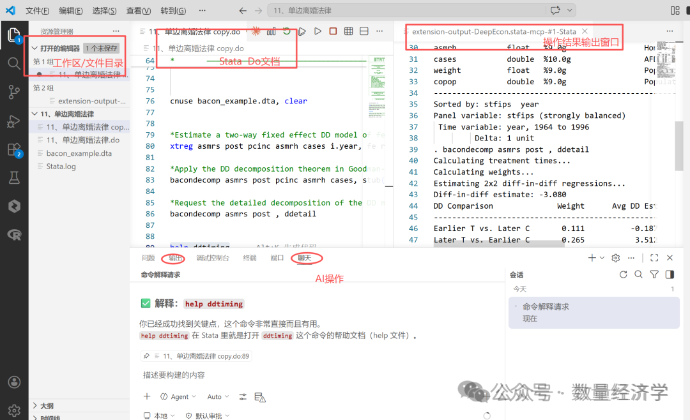The height and width of the screenshot is (420, 690).
Task: Click the file warning icon beside tools in chat
Action: 260,397
